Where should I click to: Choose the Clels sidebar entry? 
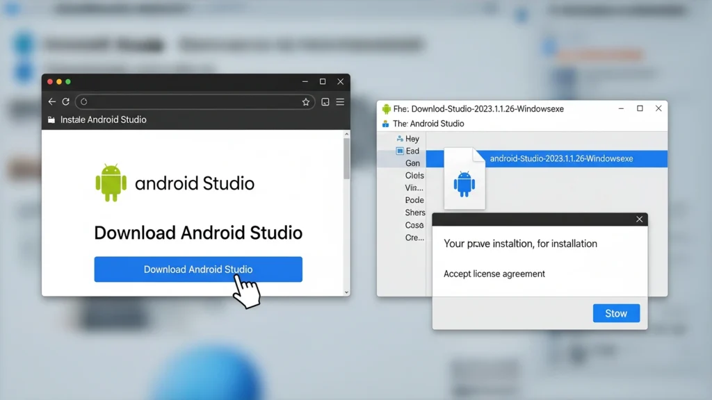click(x=414, y=176)
